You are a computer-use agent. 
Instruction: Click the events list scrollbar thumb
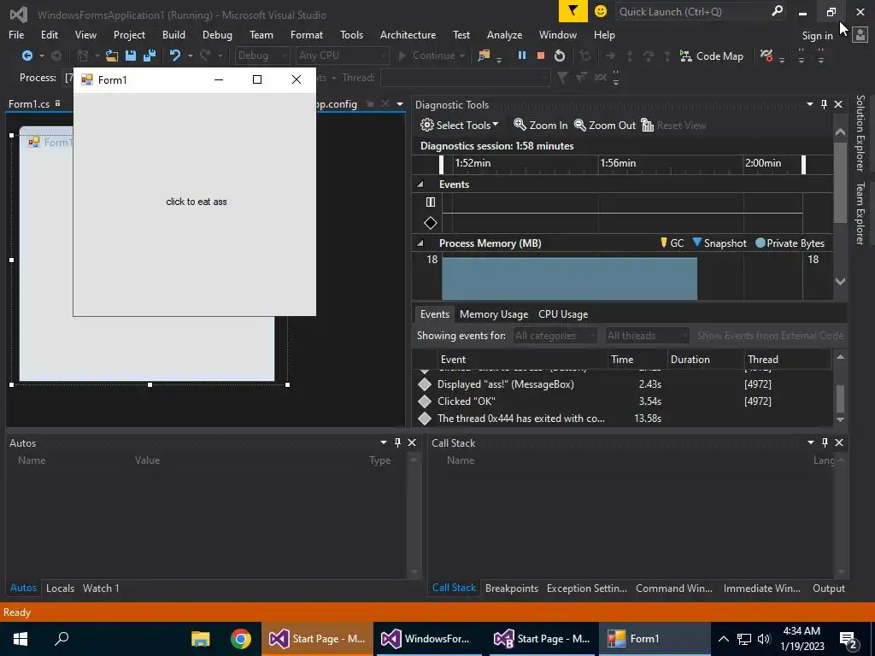coord(841,399)
